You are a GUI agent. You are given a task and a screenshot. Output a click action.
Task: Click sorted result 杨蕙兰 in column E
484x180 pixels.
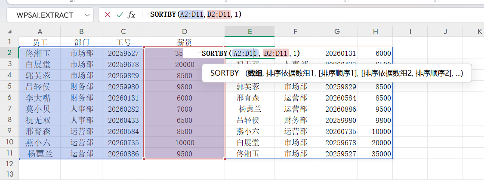(x=250, y=109)
